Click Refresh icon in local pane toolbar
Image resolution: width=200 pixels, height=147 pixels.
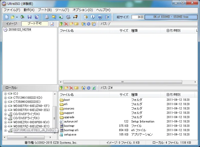coord(94,88)
